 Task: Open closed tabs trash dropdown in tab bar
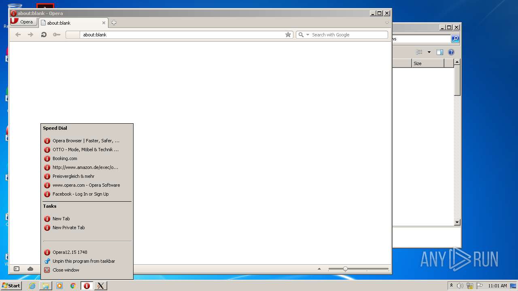click(387, 23)
